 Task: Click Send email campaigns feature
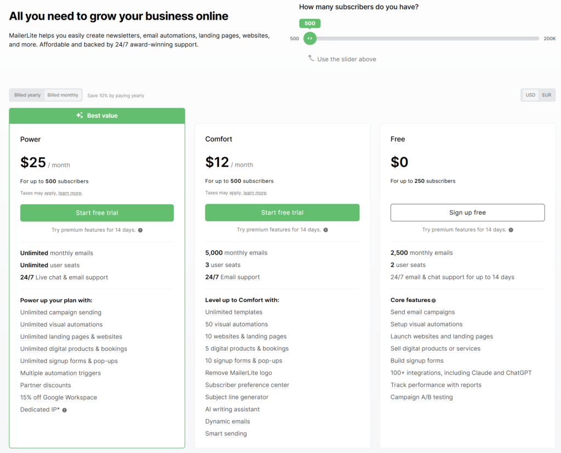422,312
